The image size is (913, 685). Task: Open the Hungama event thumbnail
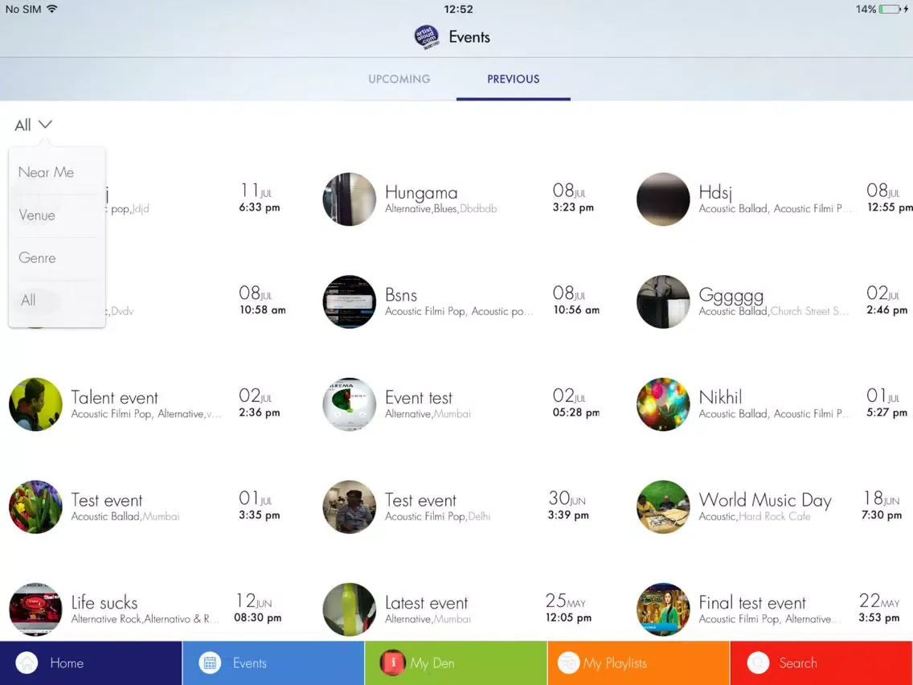350,199
